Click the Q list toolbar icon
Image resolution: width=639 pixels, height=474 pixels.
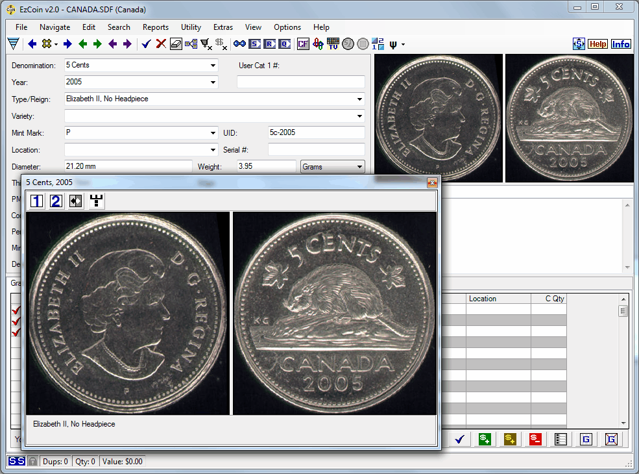284,44
